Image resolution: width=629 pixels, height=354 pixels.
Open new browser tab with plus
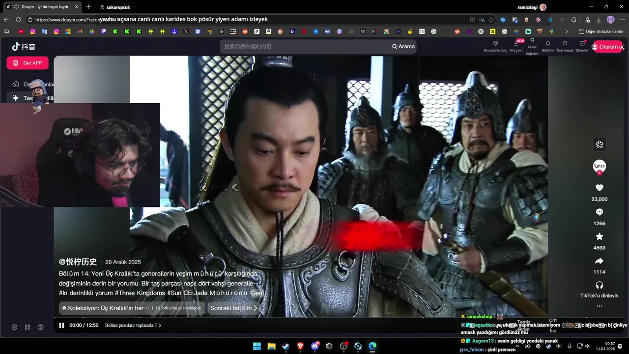tap(88, 7)
